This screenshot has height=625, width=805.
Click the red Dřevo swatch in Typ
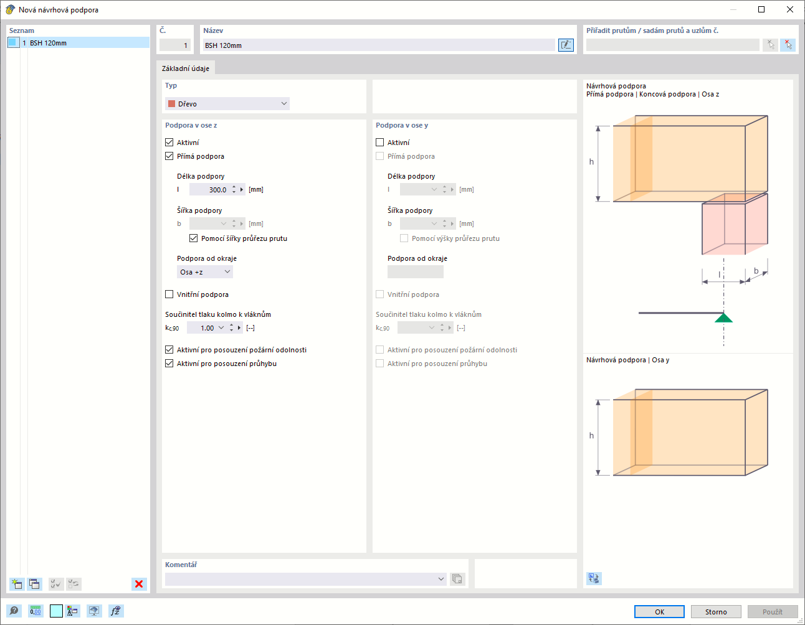pos(171,104)
